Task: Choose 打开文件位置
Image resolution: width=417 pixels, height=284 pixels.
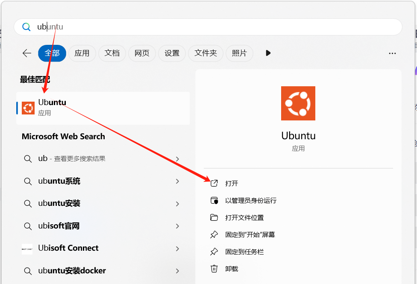Action: tap(244, 217)
